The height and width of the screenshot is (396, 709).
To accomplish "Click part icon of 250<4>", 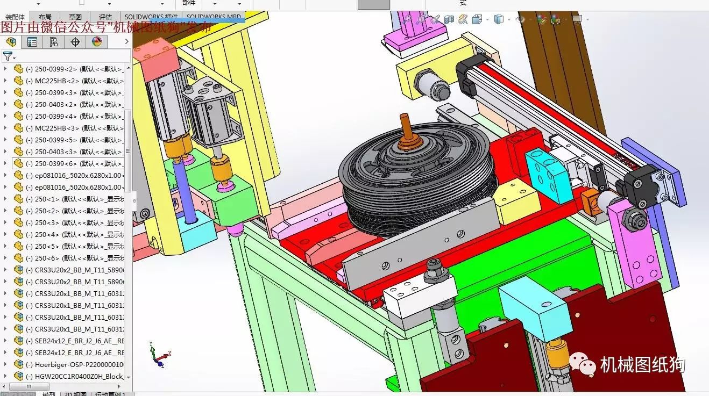I will pyautogui.click(x=18, y=234).
